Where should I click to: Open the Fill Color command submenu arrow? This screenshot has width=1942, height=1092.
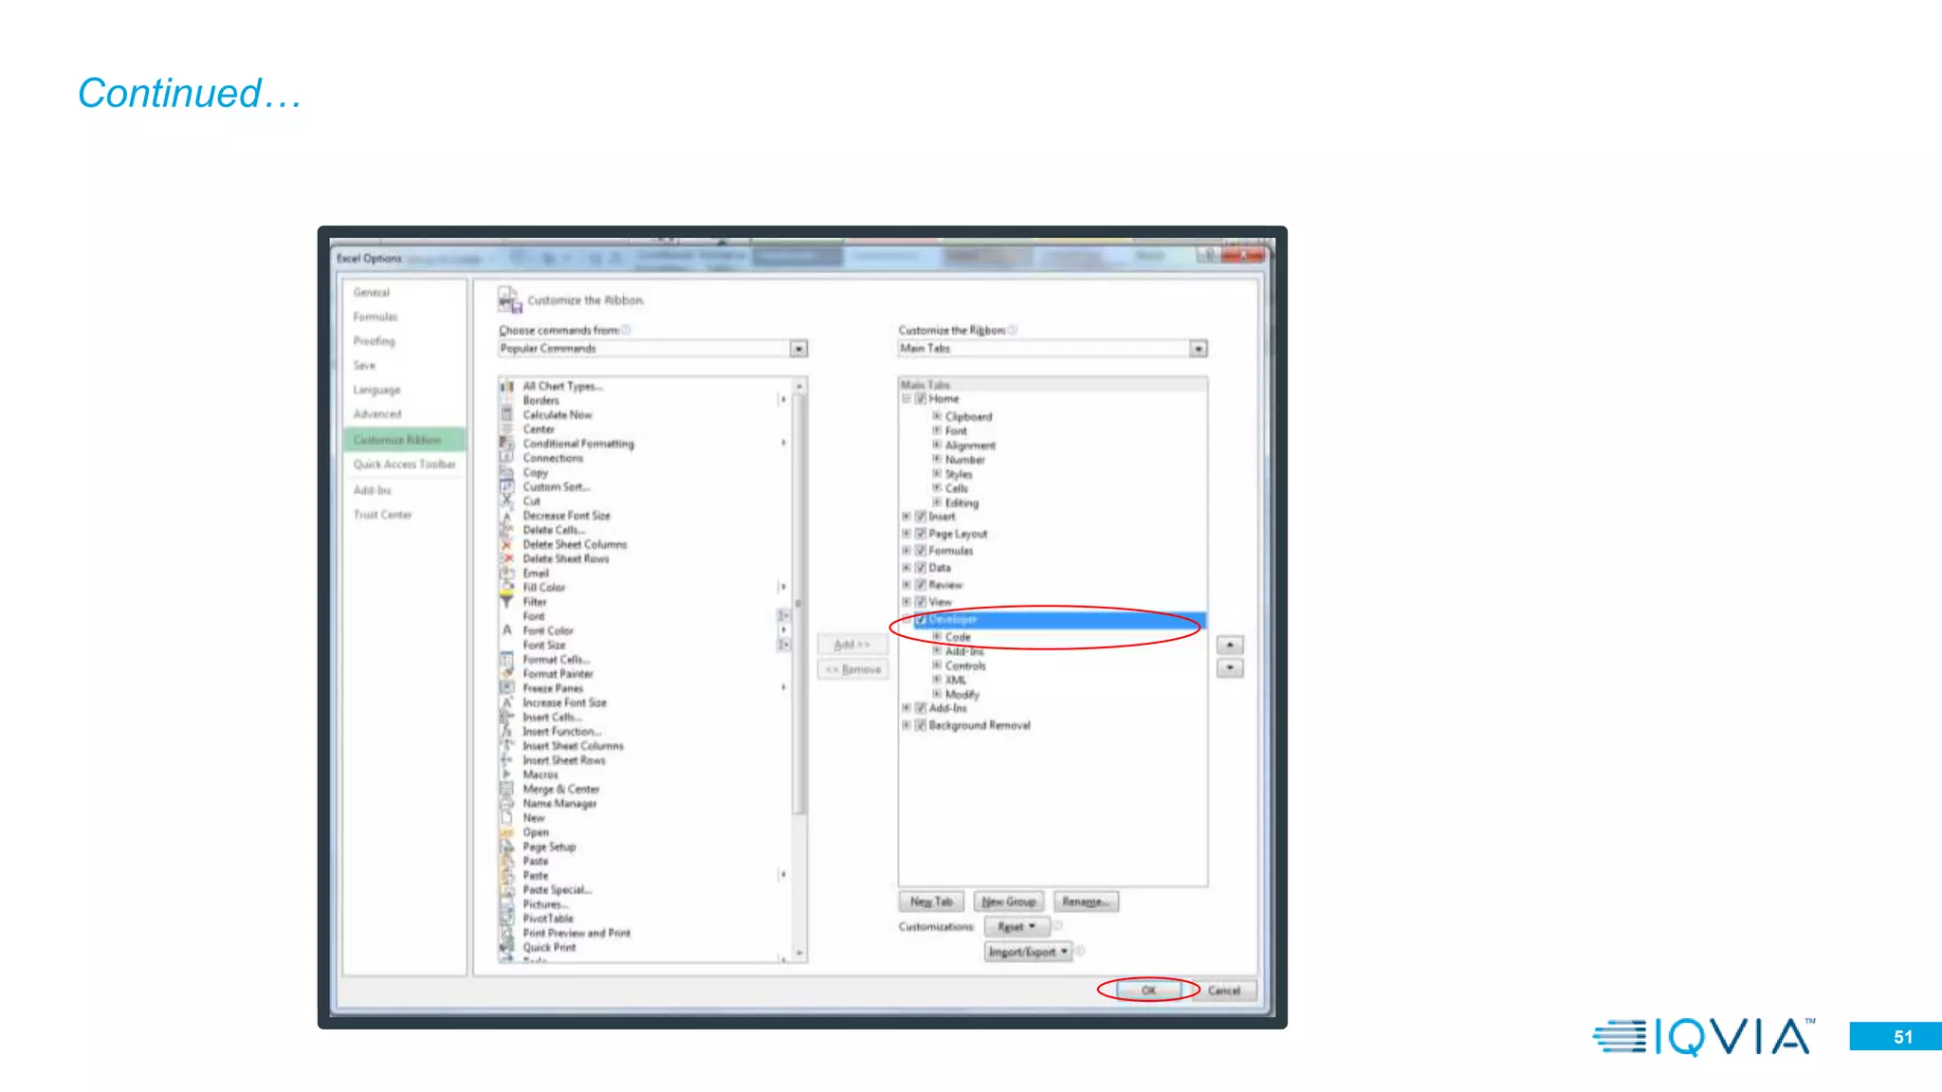click(x=783, y=588)
